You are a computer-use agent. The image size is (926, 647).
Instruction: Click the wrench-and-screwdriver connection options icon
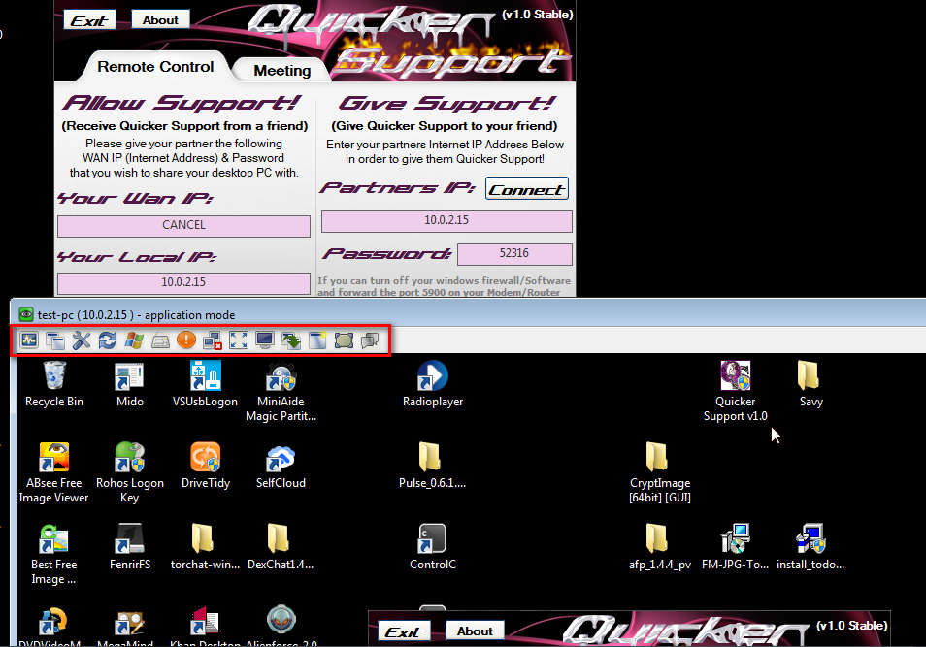[x=82, y=340]
